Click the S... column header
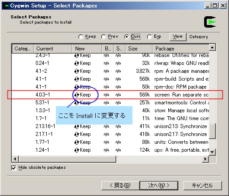 [119, 49]
